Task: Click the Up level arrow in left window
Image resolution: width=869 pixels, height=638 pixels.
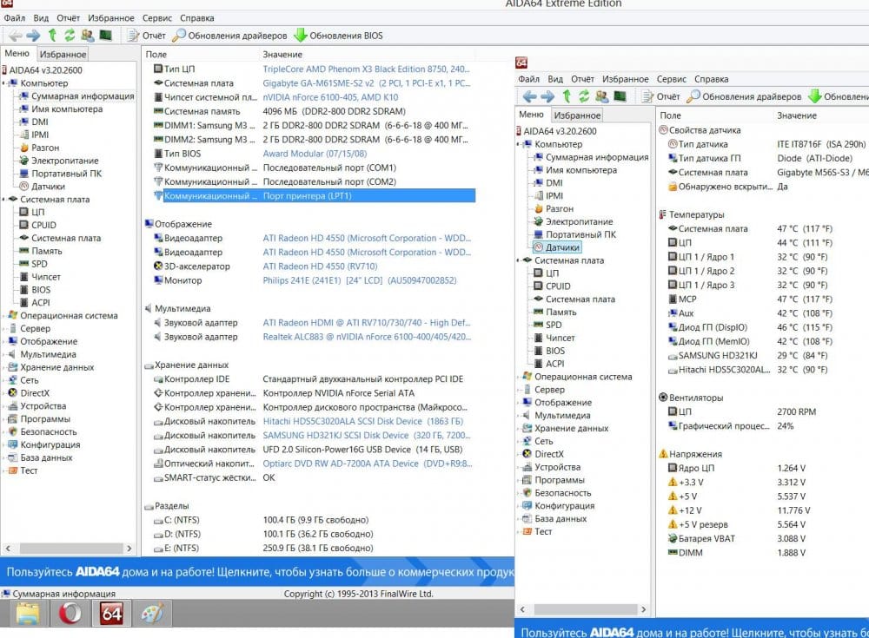Action: pyautogui.click(x=52, y=36)
